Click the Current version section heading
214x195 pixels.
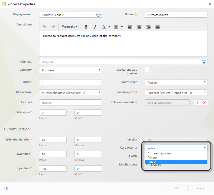[17, 129]
